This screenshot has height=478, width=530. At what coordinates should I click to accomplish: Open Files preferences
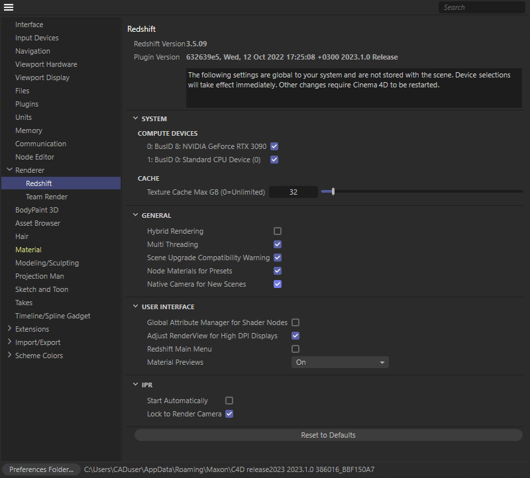[23, 91]
